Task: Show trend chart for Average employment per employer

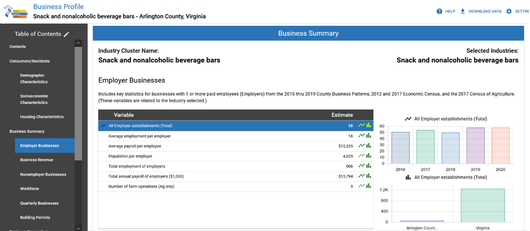Action: pos(362,136)
